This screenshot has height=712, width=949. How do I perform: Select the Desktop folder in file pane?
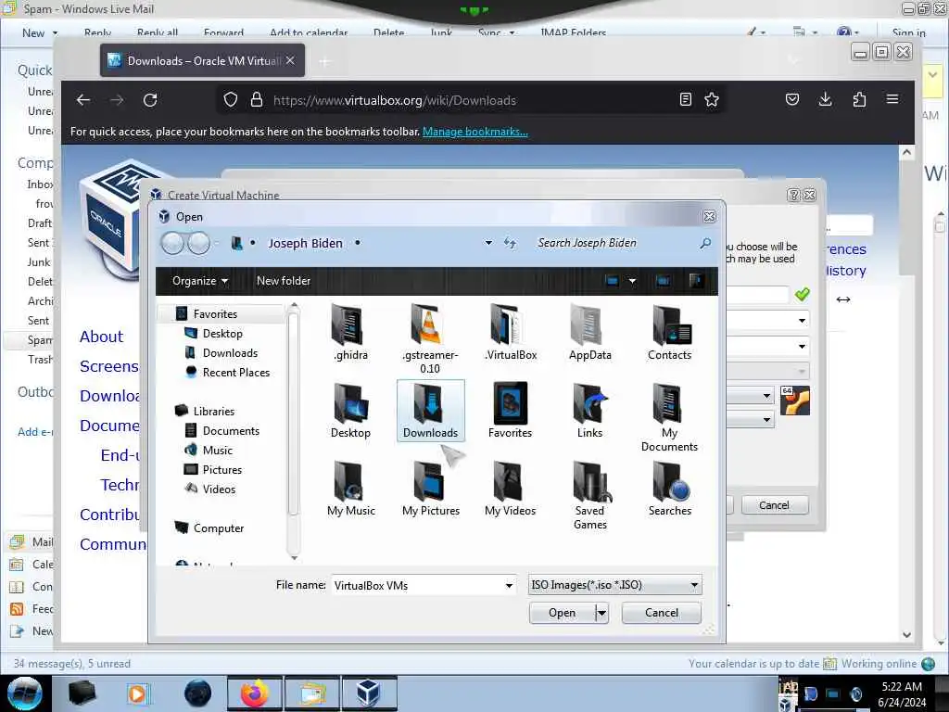click(350, 411)
